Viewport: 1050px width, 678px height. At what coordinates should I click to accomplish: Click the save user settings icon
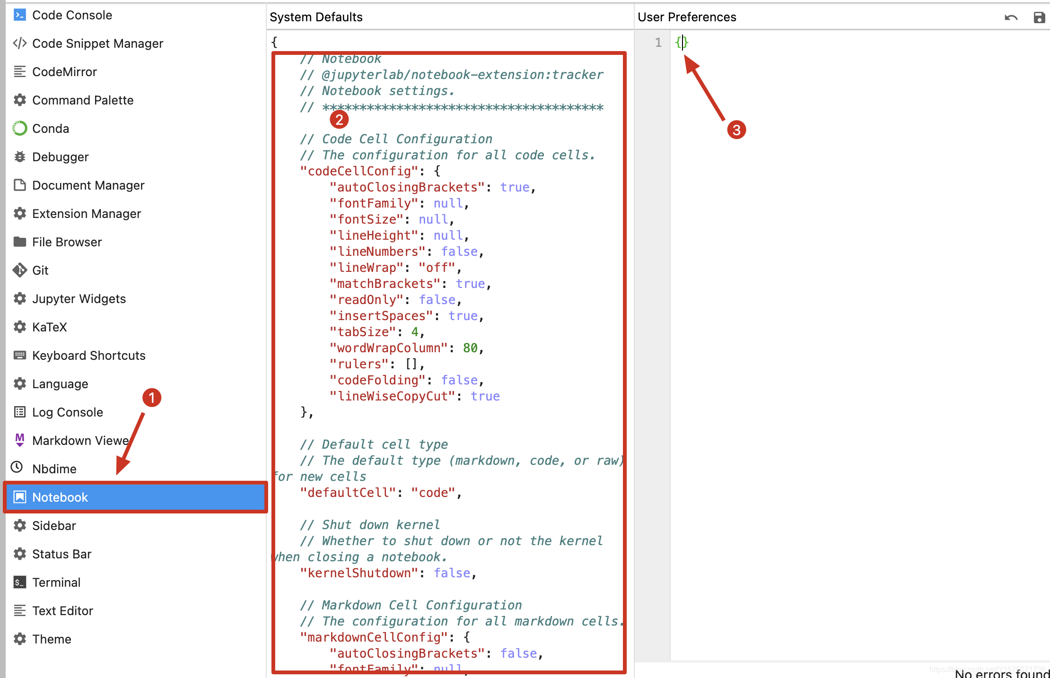tap(1039, 17)
